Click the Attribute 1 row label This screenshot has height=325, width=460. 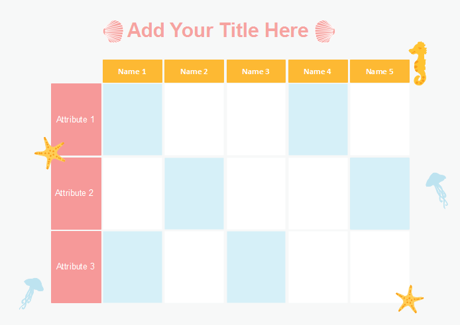coord(76,120)
